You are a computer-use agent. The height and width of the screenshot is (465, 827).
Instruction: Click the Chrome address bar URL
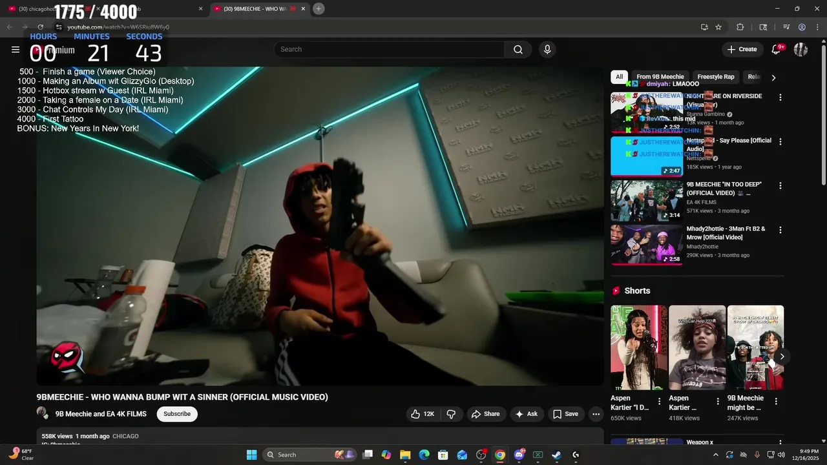(118, 27)
